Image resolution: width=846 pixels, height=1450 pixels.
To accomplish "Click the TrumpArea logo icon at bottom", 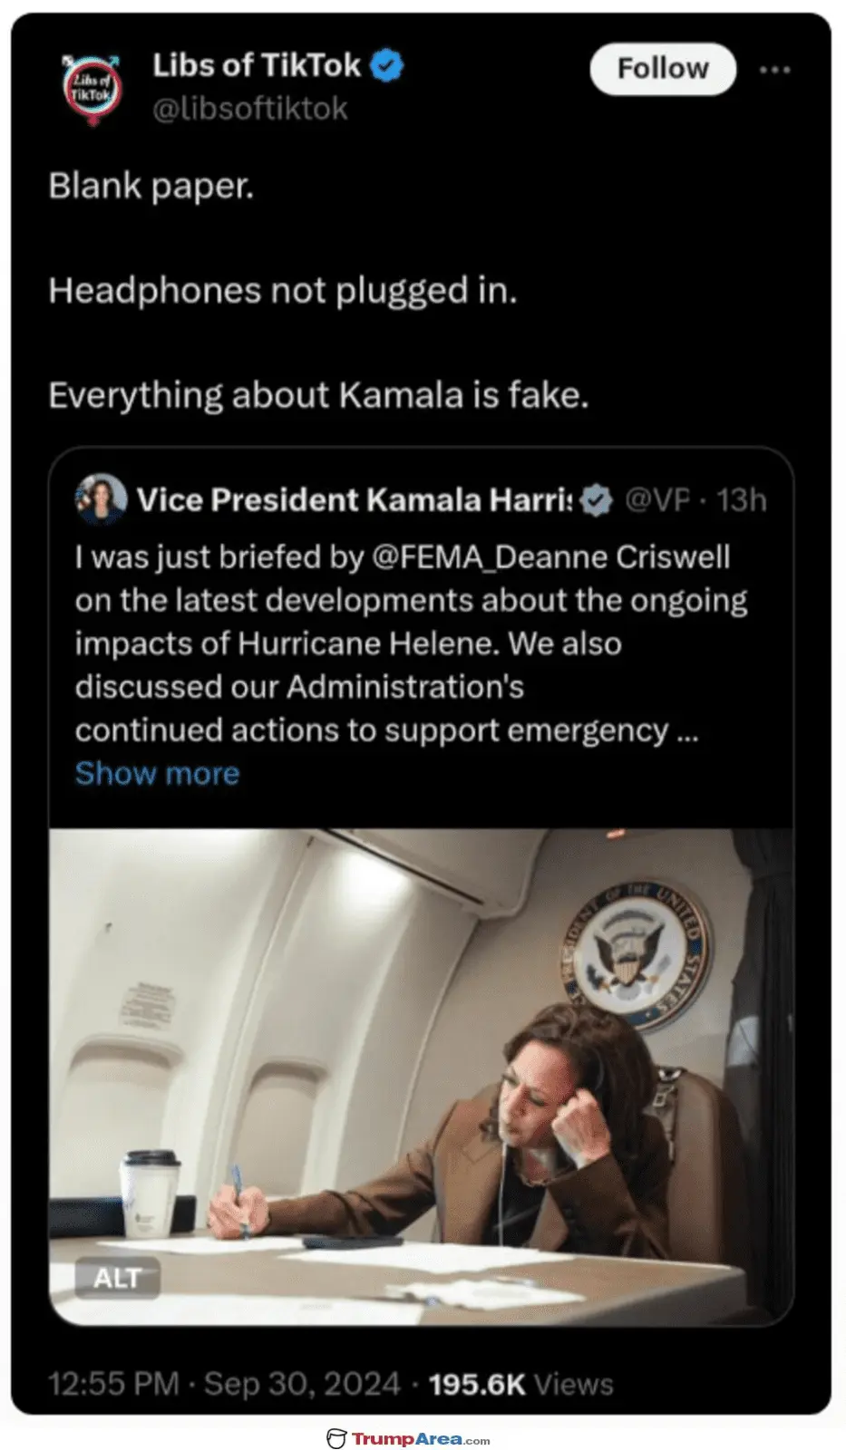I will tap(337, 1438).
